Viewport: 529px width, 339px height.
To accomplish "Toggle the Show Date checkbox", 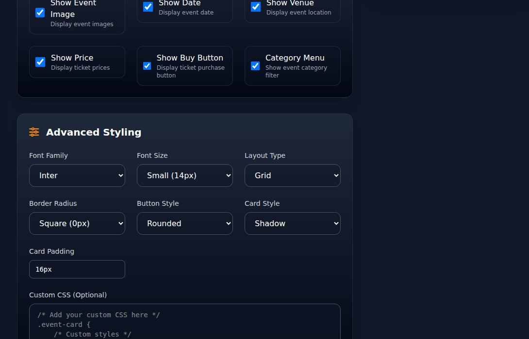I will 148,7.
